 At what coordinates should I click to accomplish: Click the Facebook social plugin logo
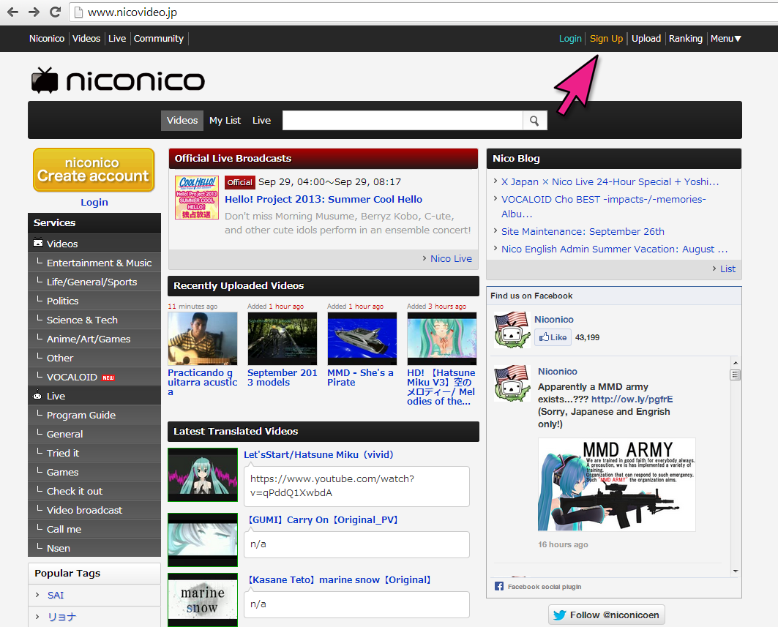point(499,586)
